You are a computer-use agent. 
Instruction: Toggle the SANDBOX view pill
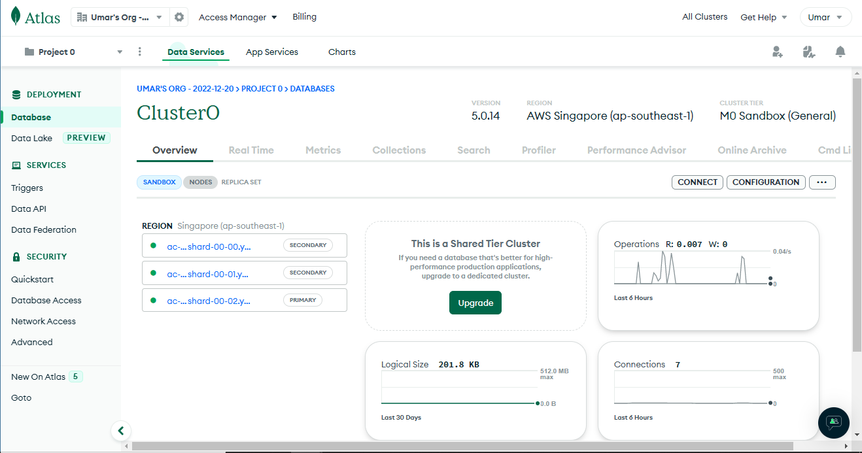(x=159, y=182)
